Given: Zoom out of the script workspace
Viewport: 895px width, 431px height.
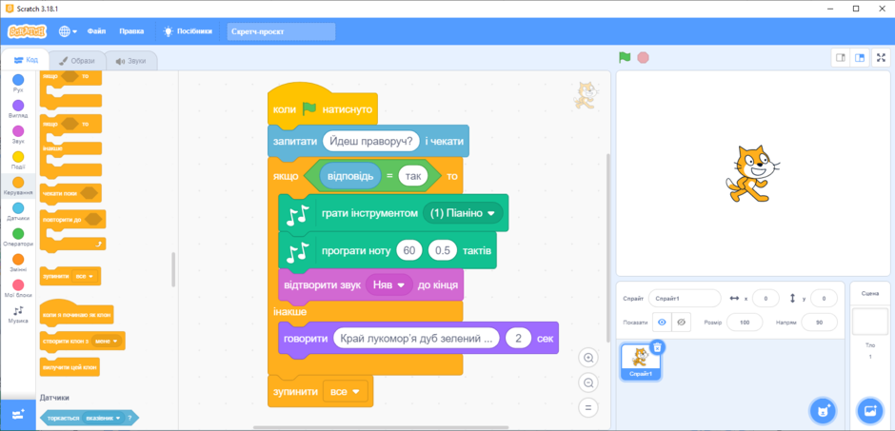Looking at the screenshot, I should 587,383.
